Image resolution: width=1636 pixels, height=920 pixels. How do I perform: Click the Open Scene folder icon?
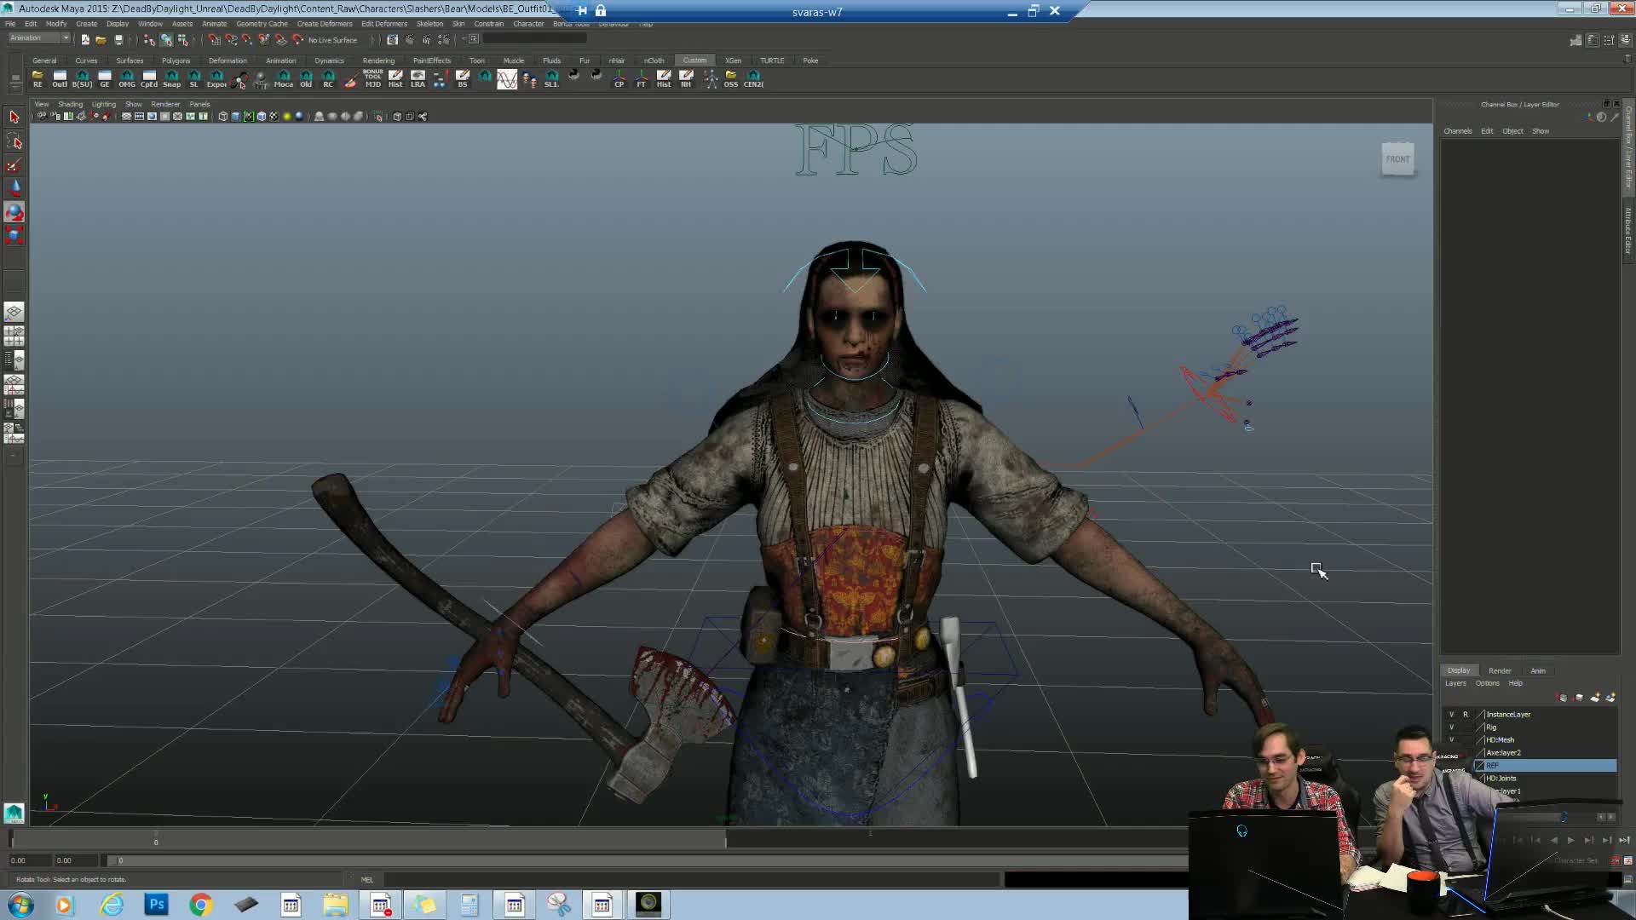101,39
